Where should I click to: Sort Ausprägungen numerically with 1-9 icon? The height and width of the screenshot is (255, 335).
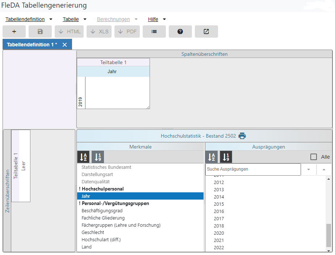[x=226, y=157]
